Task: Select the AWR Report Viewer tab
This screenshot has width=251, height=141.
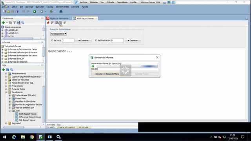Action: 85,18
